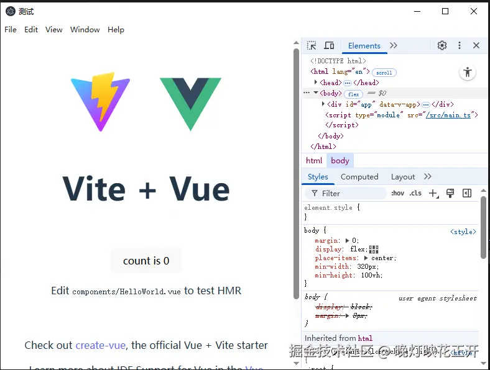
Task: Open the /src/main.ts source link
Action: 448,115
